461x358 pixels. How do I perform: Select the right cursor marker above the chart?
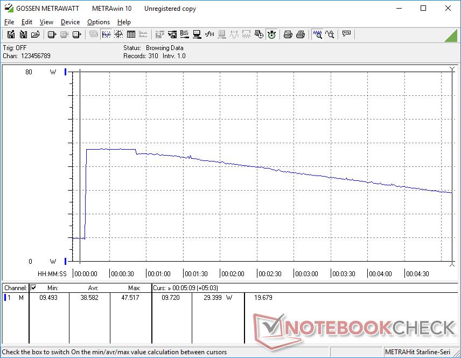coord(452,69)
